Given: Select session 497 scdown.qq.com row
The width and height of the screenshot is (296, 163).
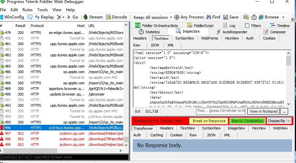Looking at the screenshot, I should [x=62, y=133].
